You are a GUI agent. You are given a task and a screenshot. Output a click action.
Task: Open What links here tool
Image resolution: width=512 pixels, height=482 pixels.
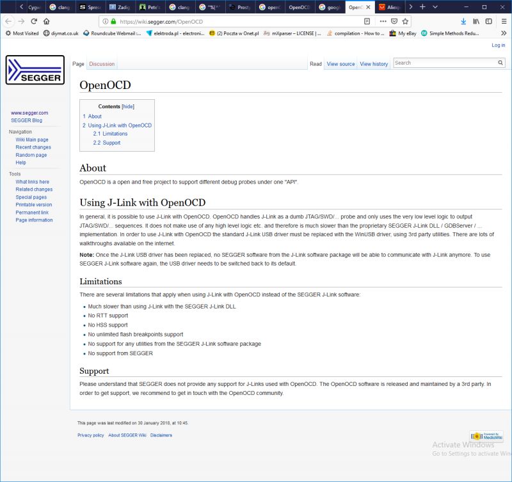coord(33,182)
